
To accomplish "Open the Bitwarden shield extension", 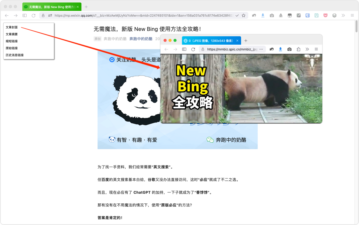I will [x=307, y=16].
